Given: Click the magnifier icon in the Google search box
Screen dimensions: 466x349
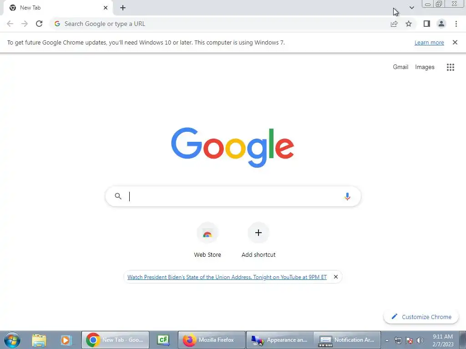Looking at the screenshot, I should coord(118,196).
